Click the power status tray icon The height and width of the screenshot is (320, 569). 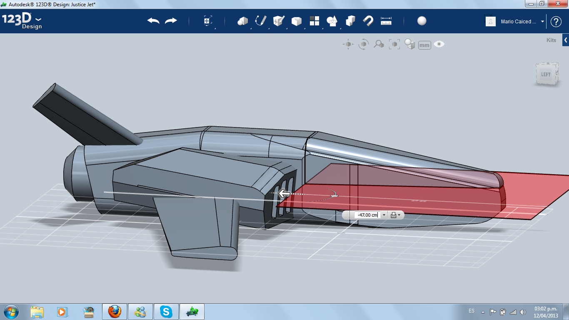pyautogui.click(x=503, y=312)
